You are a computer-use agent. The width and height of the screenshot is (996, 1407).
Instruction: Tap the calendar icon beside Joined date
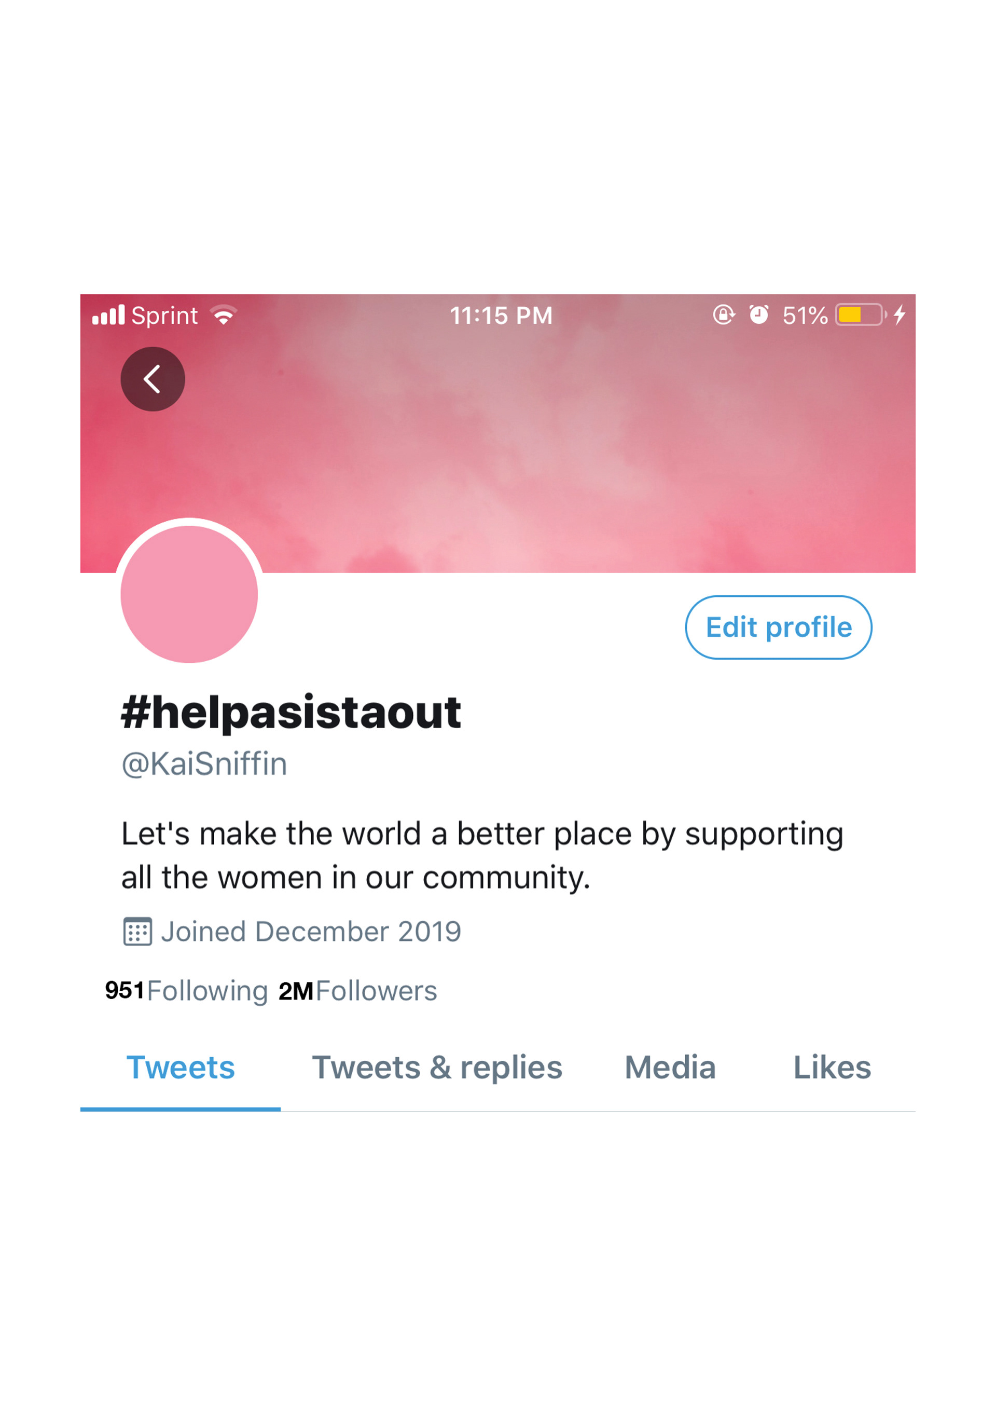tap(137, 932)
